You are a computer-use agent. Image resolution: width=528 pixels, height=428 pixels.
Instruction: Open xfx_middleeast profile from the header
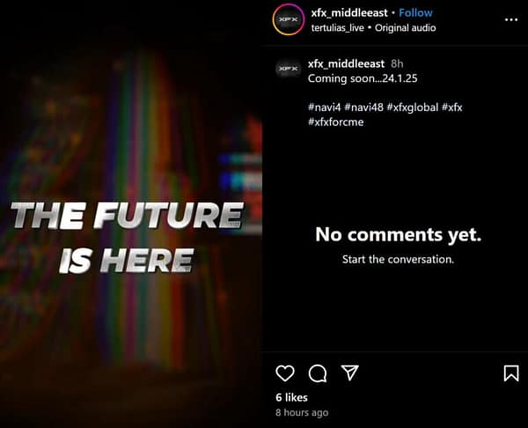tap(349, 13)
